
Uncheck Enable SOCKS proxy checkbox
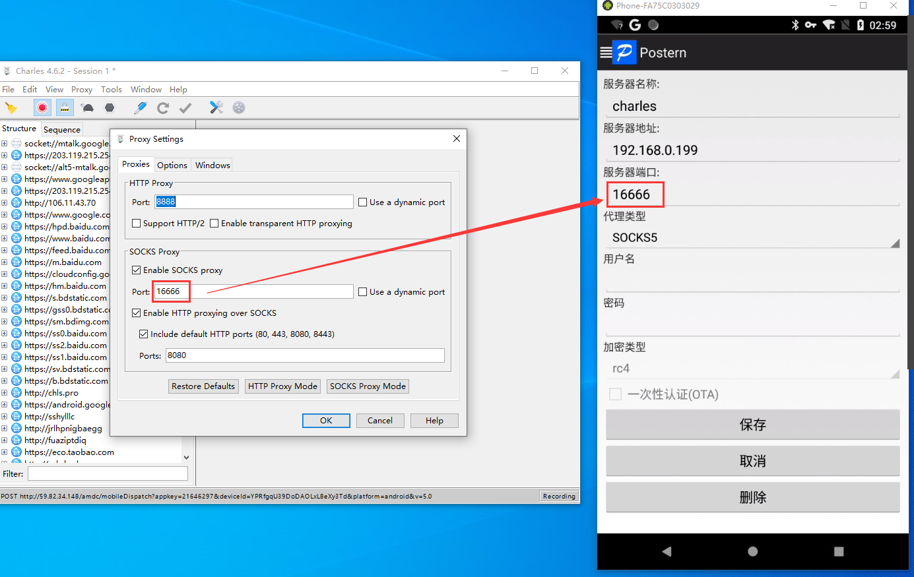coord(137,270)
